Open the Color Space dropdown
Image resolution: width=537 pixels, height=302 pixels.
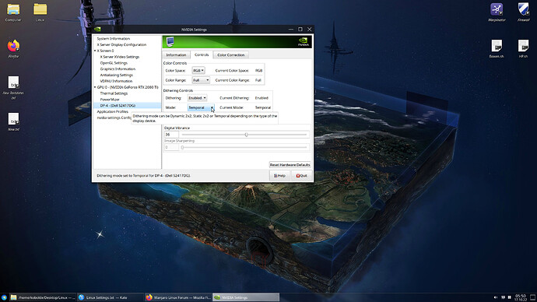point(198,70)
